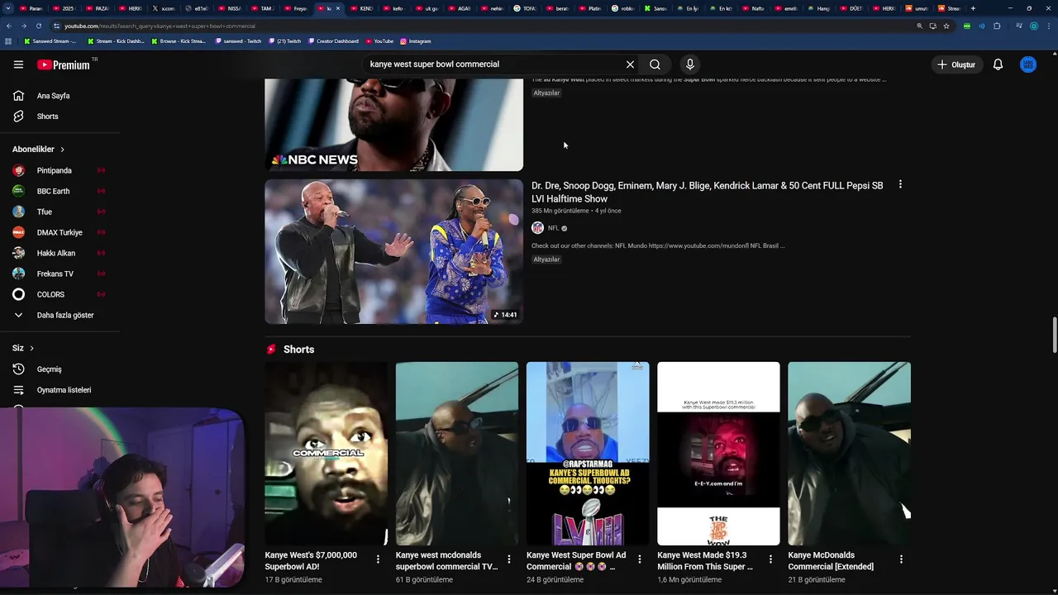
Task: Go to Ana Sayfa in sidebar
Action: [53, 96]
